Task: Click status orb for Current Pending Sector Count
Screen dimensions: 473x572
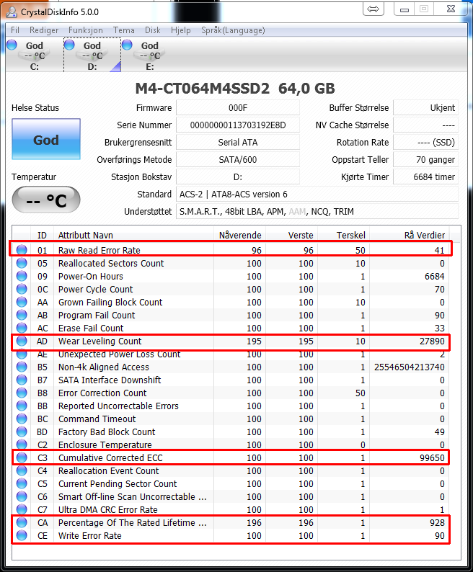Action: pos(22,483)
